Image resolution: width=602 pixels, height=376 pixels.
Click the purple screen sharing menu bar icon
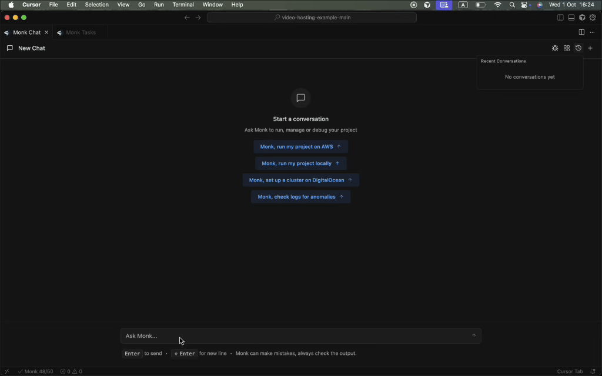point(444,5)
